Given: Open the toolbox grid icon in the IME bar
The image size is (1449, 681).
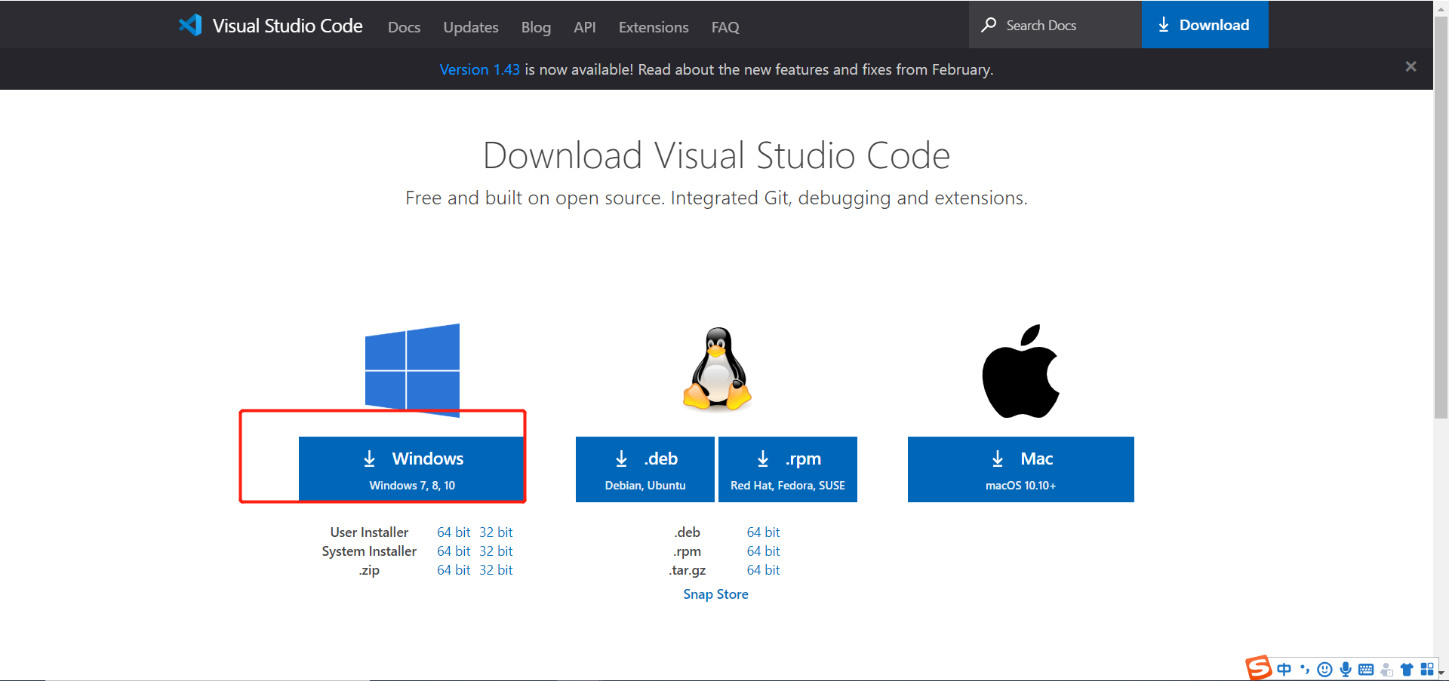Looking at the screenshot, I should click(x=1426, y=669).
